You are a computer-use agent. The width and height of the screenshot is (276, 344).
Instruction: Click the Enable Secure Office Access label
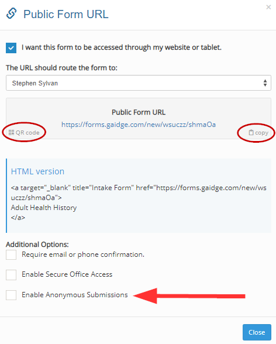point(67,274)
